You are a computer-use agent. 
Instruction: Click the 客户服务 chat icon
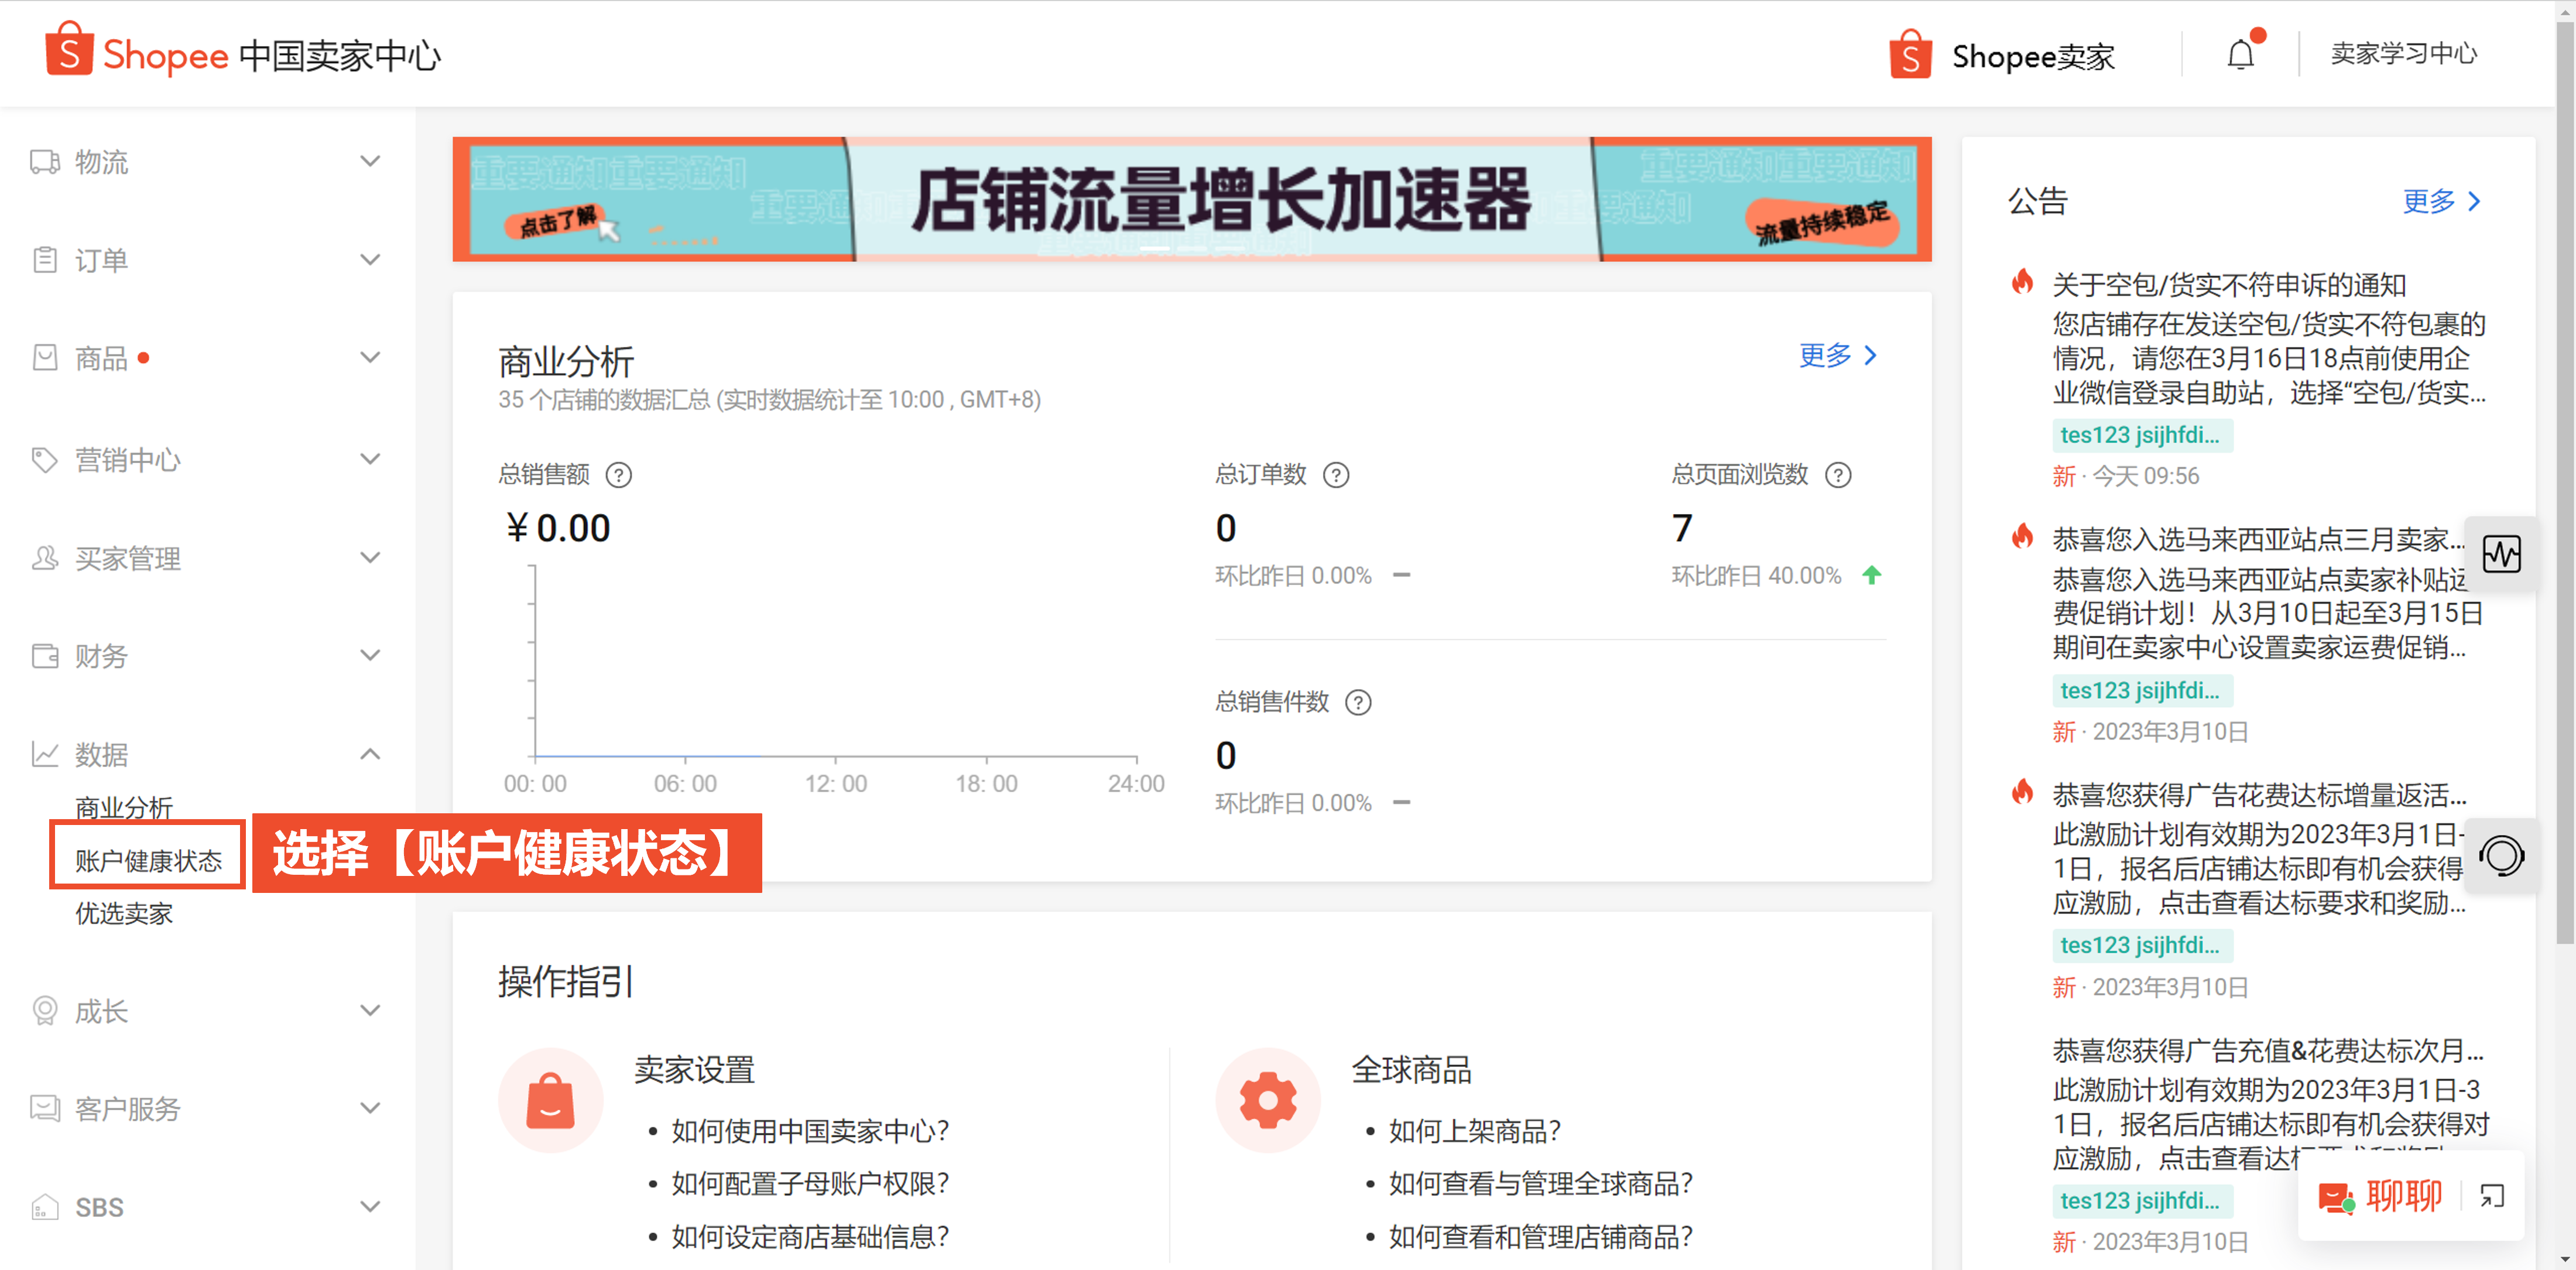45,1108
